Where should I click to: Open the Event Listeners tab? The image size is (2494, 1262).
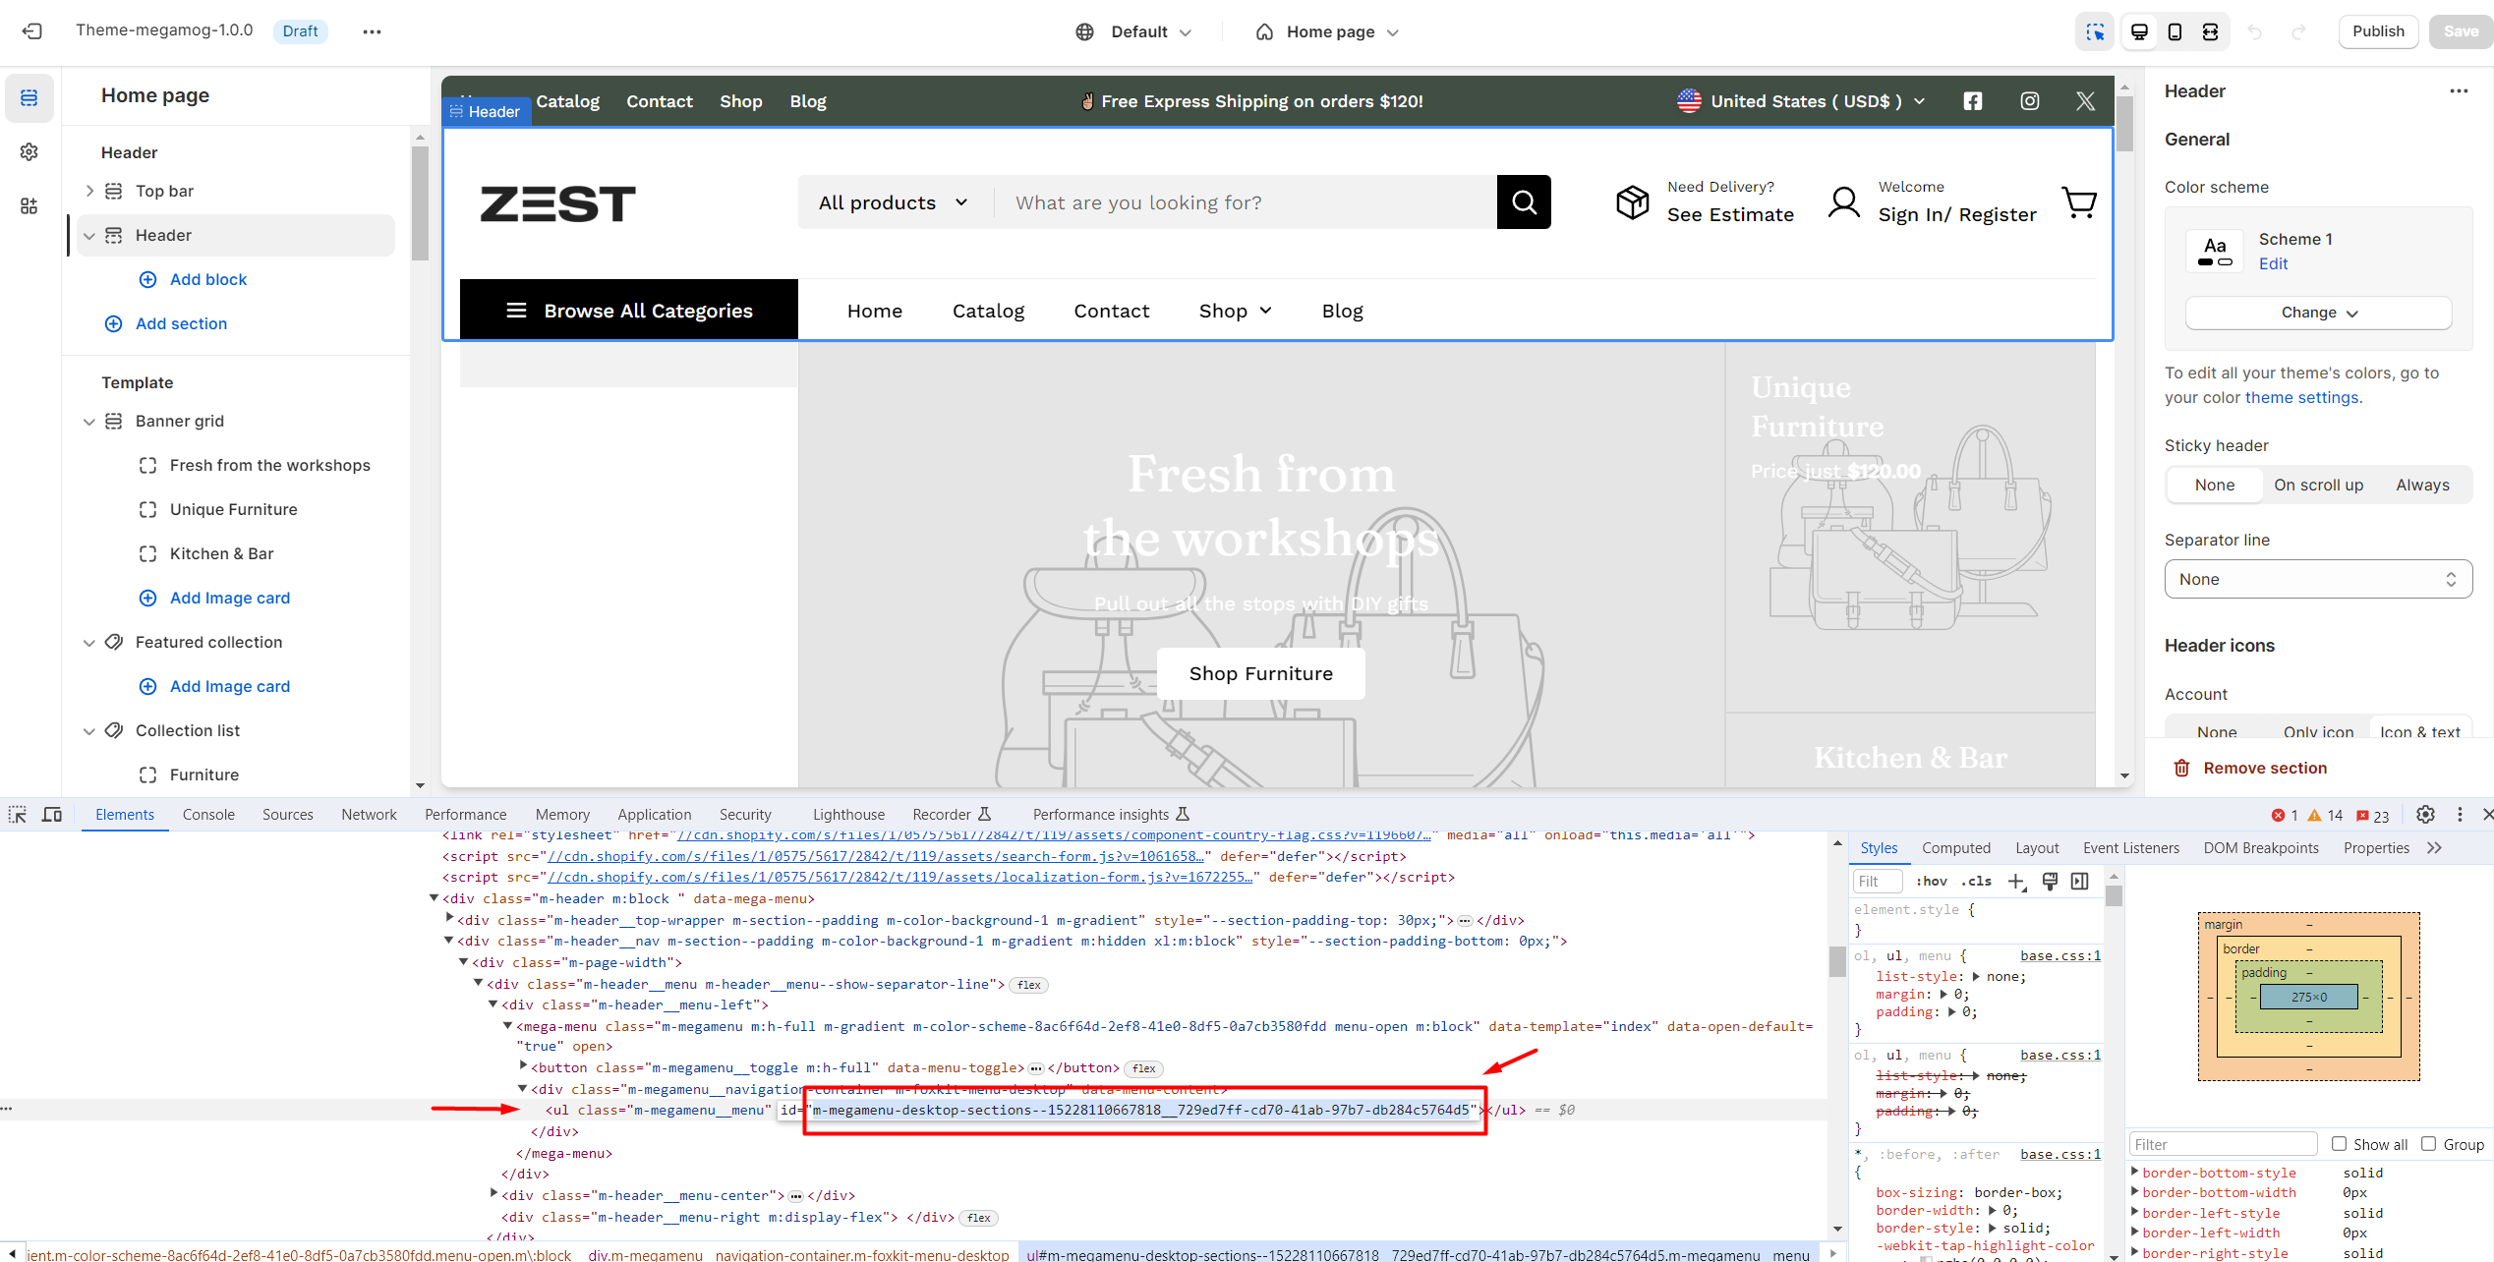coord(2131,847)
